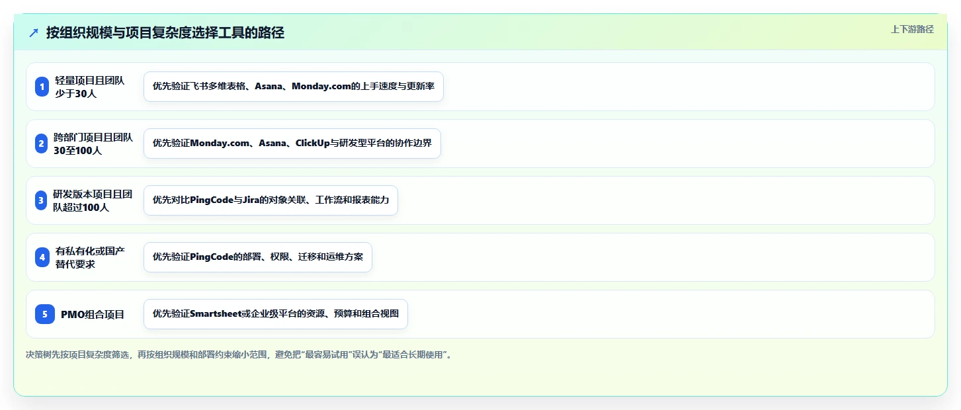Click the 飞书多维表格、Asana、Monday.com recommendation box
Image resolution: width=961 pixels, height=410 pixels.
[294, 87]
